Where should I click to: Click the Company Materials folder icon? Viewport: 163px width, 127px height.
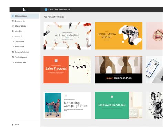pos(13,52)
